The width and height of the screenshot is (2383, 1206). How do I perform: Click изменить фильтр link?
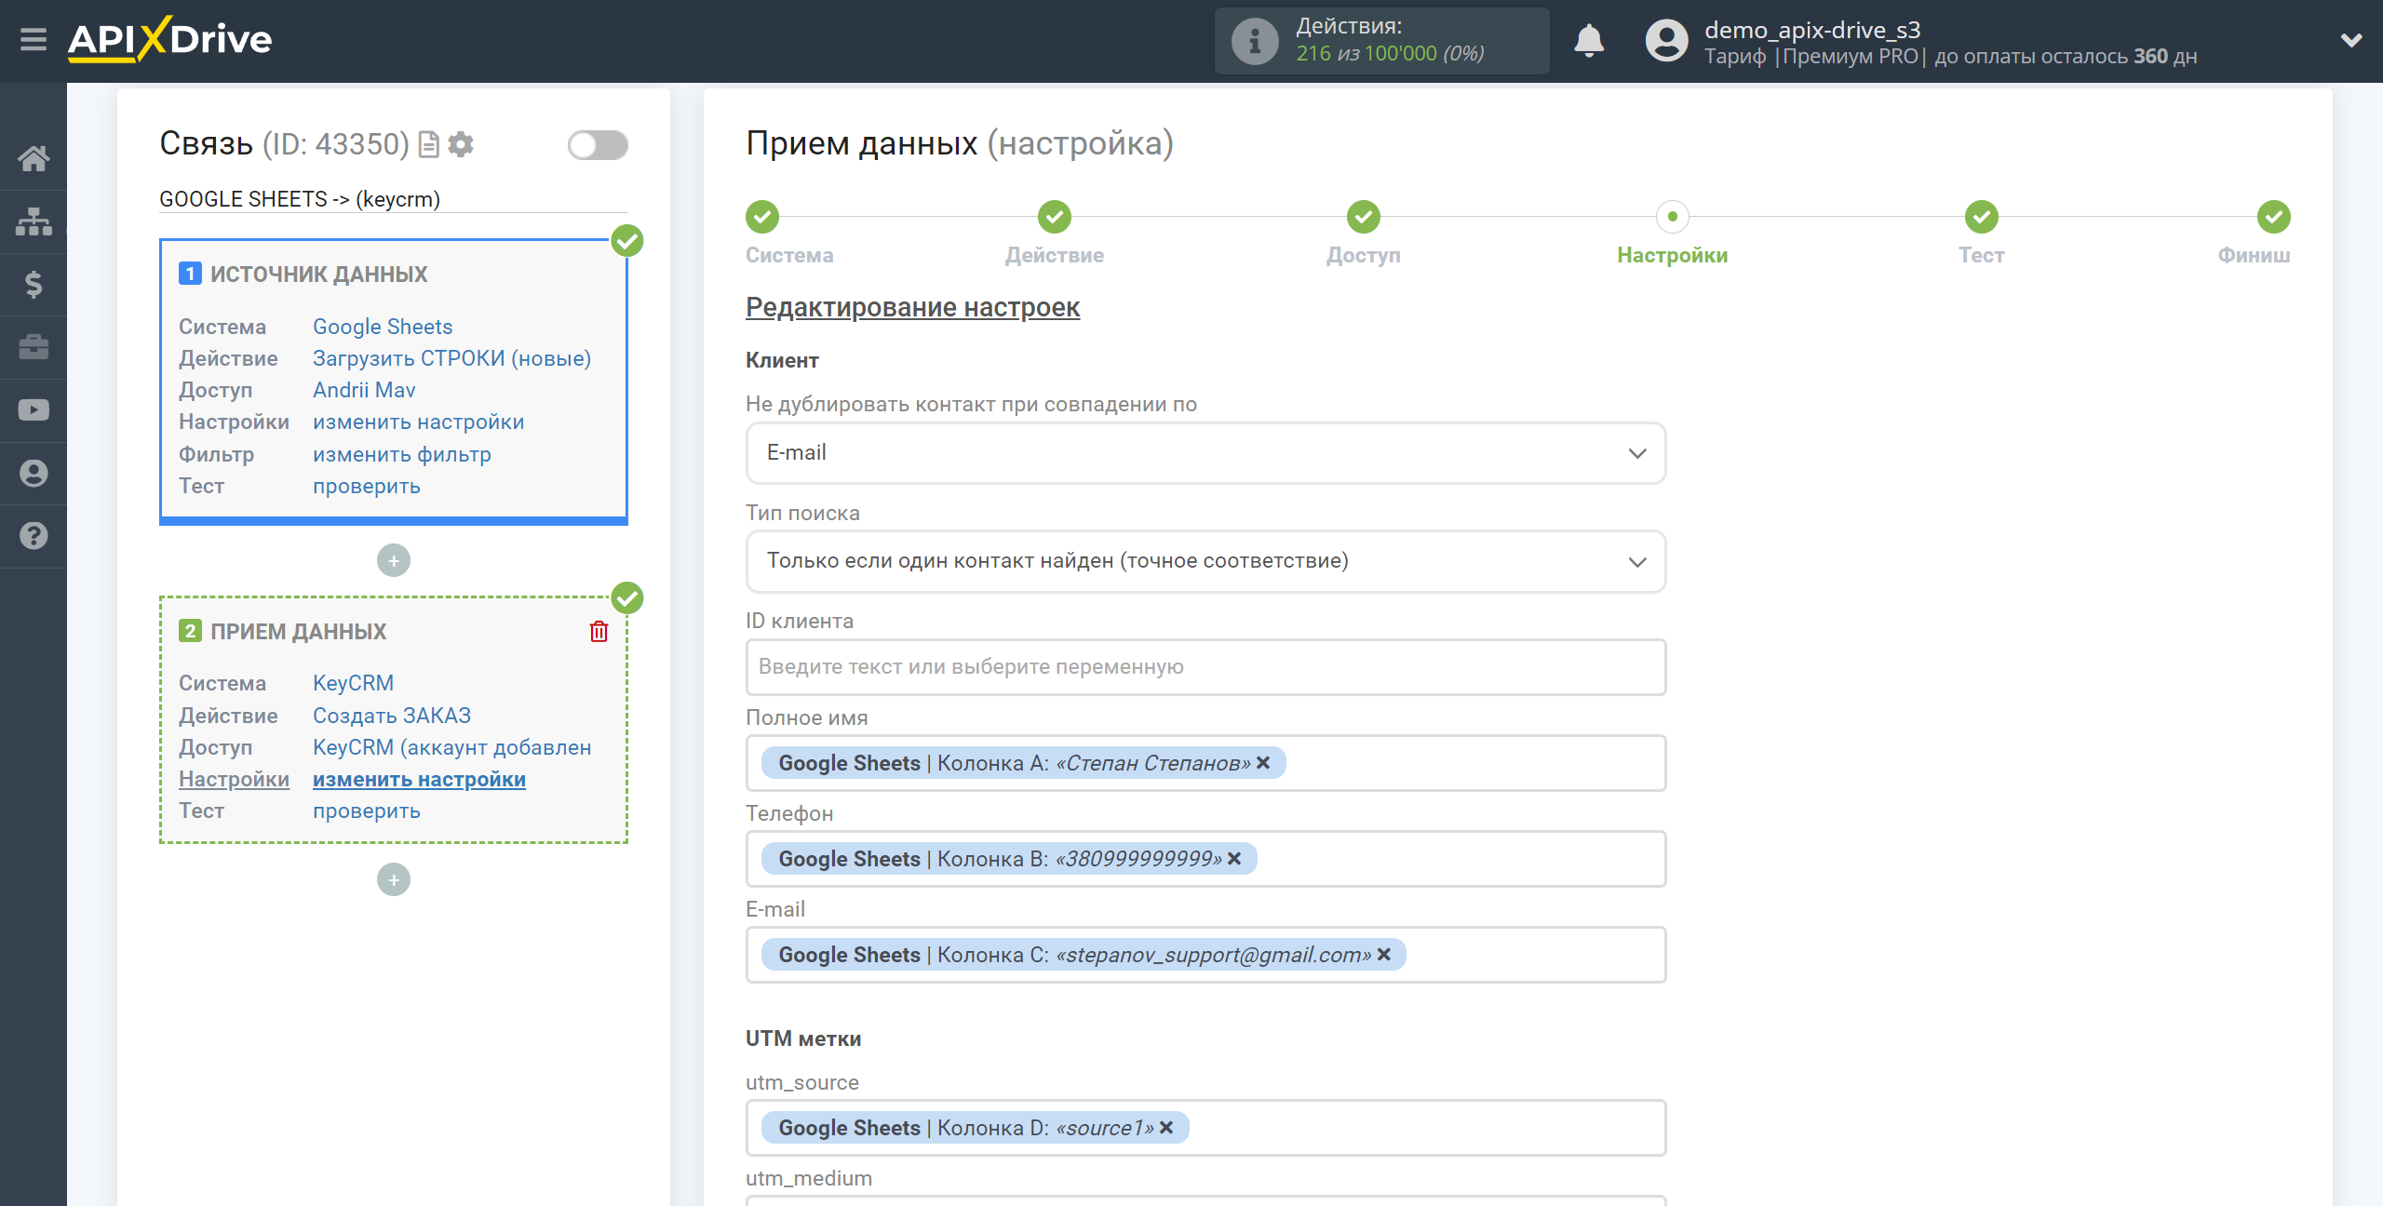point(402,454)
